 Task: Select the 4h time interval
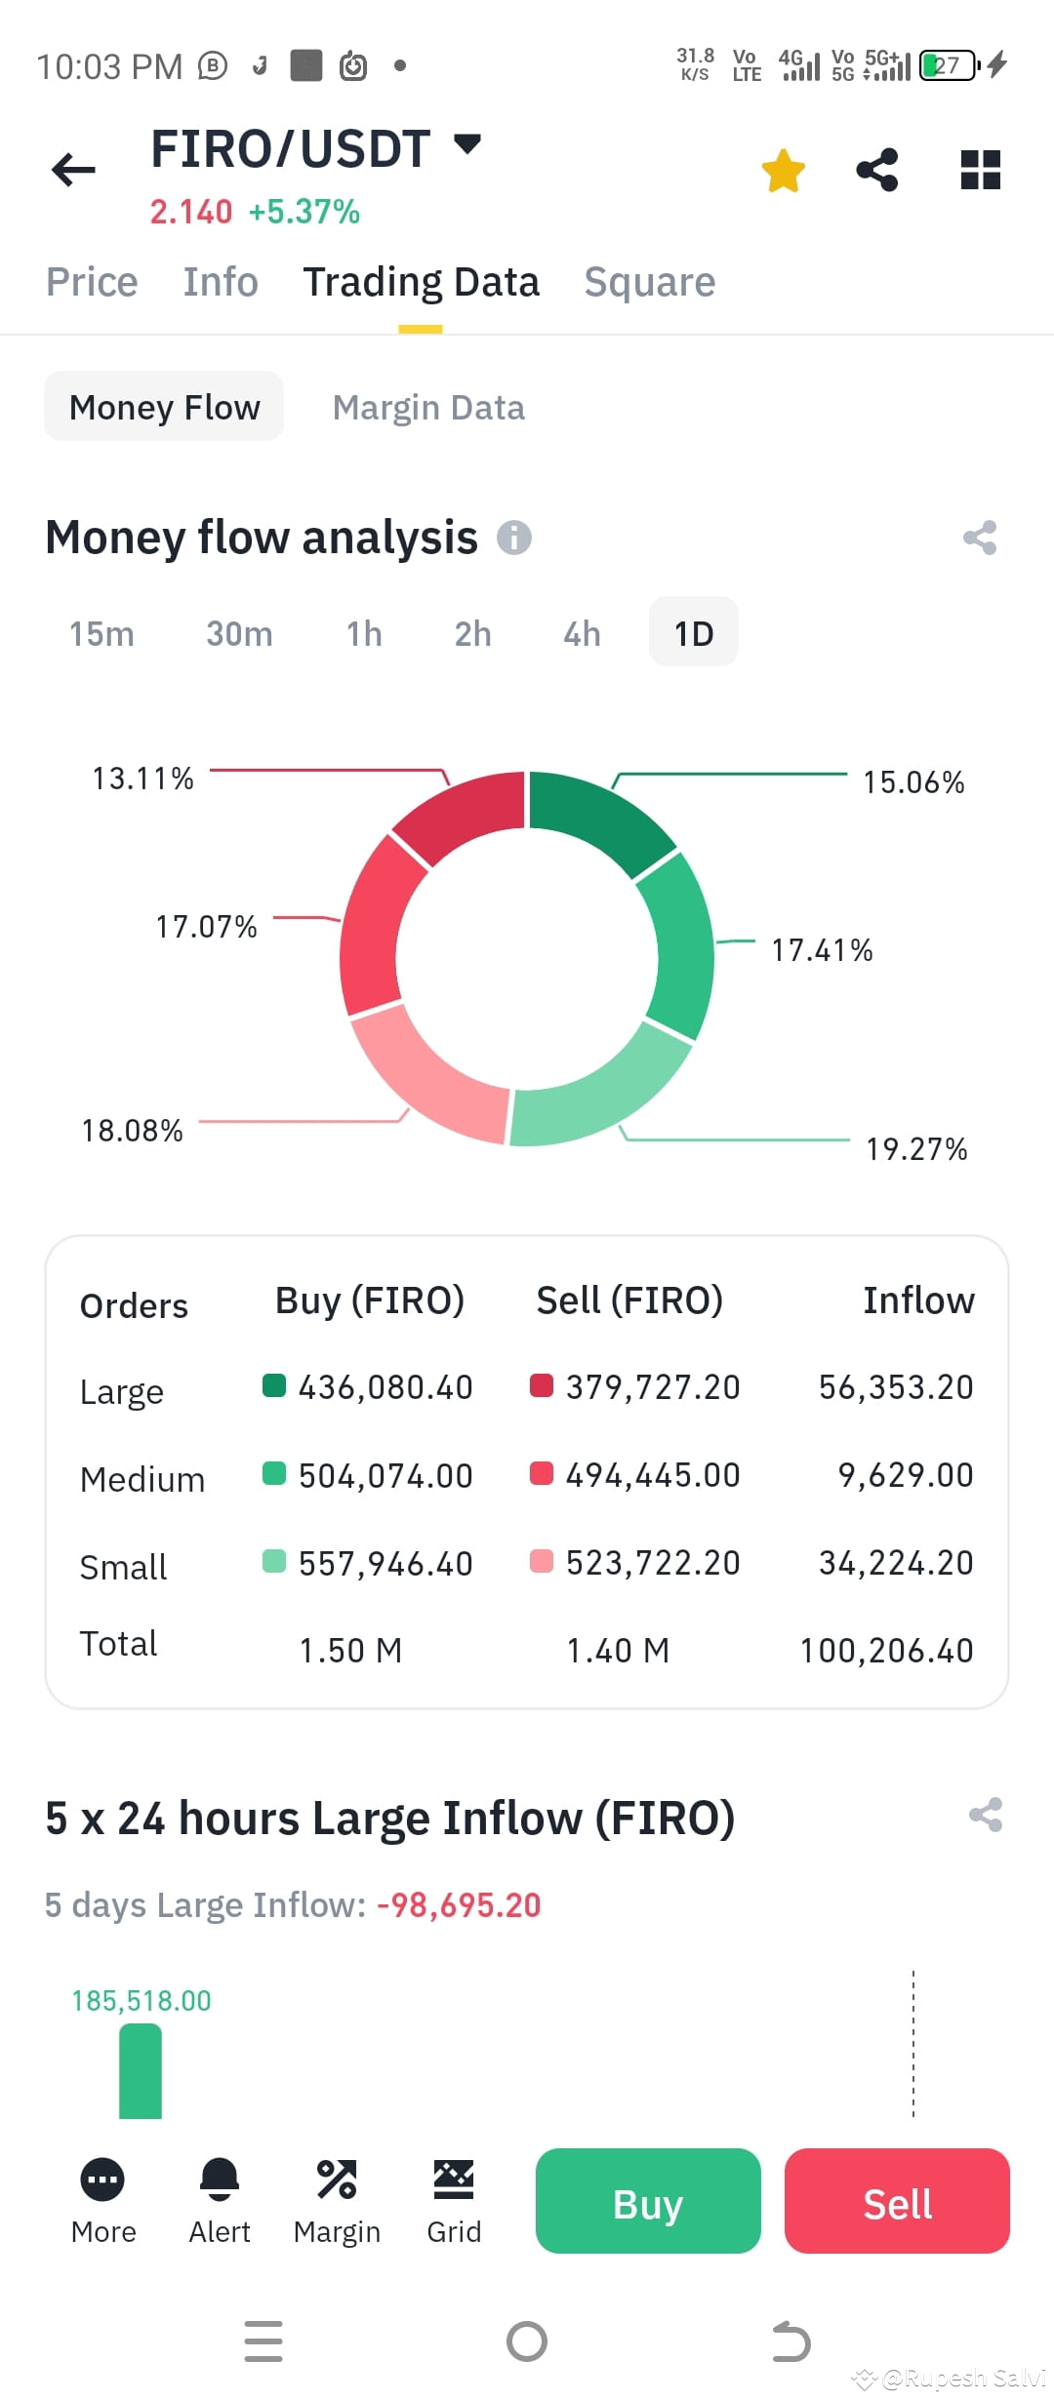[x=582, y=633]
